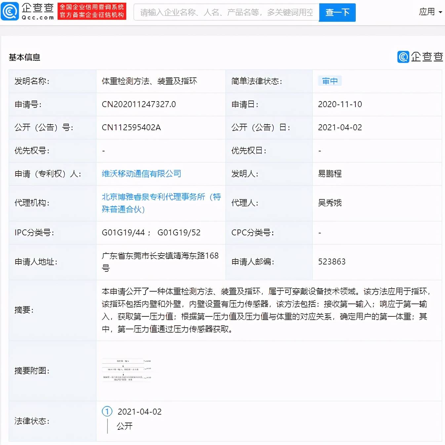This screenshot has height=445, width=445.
Task: Click the 优先权号 label cell
Action: coord(53,150)
